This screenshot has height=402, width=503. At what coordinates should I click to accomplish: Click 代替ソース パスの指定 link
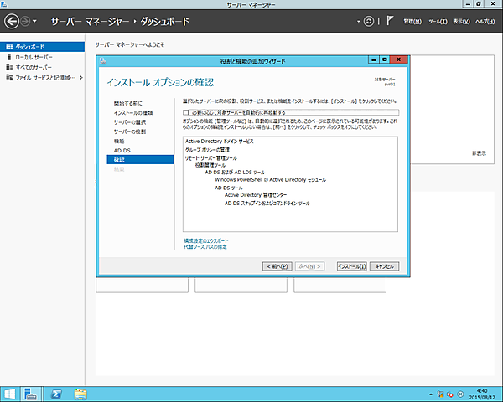(x=205, y=247)
